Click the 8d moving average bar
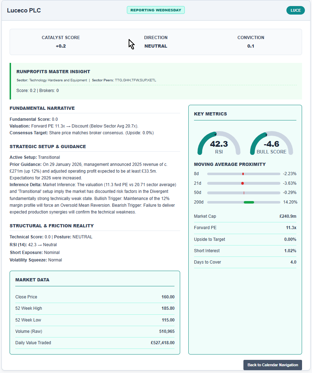 pyautogui.click(x=244, y=174)
